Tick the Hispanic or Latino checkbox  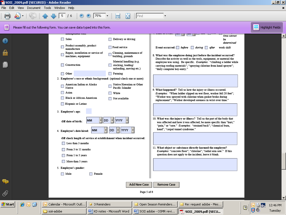[63, 104]
